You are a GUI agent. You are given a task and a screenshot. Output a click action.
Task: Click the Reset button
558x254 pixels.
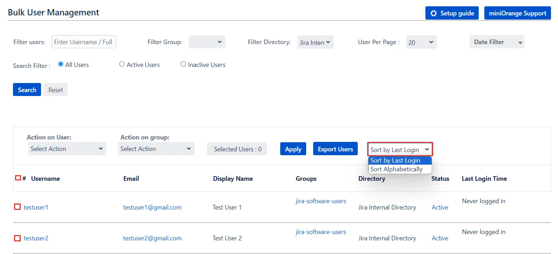[55, 90]
